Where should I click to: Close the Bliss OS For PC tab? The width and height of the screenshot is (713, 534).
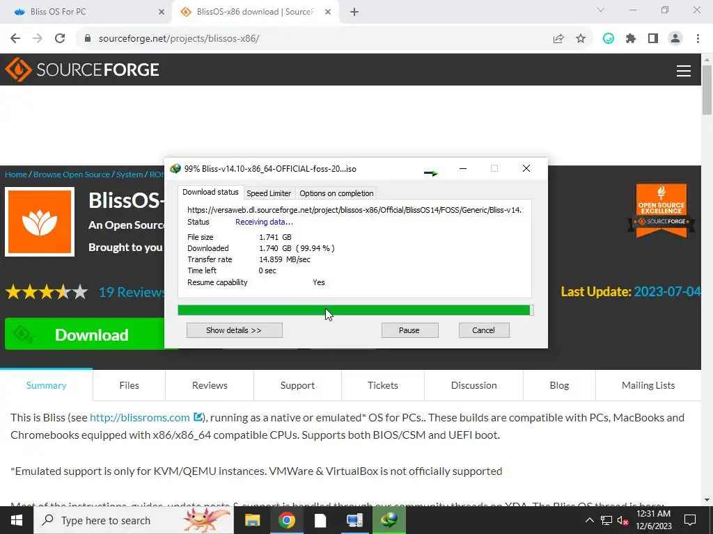click(162, 12)
